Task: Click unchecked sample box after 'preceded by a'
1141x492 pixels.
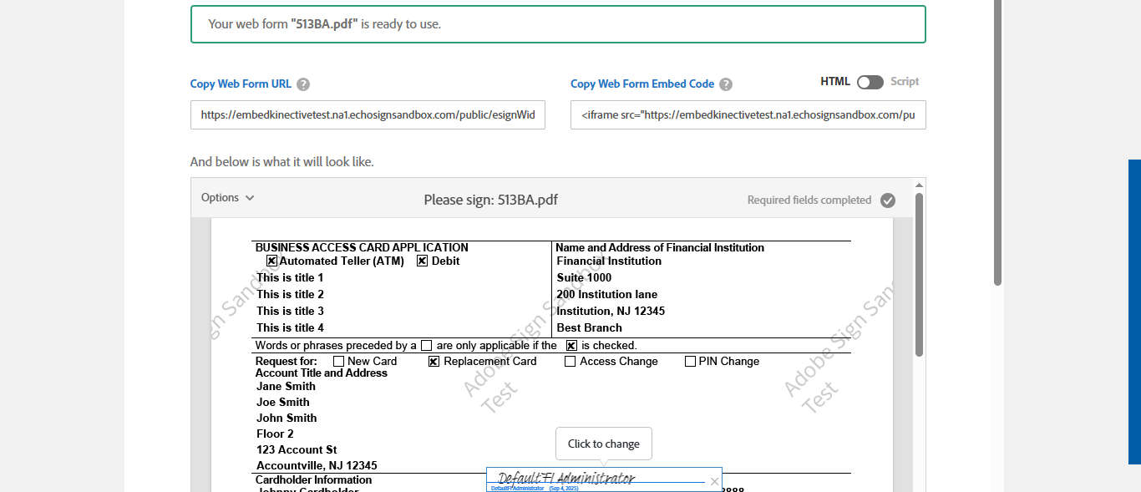Action: click(x=426, y=345)
